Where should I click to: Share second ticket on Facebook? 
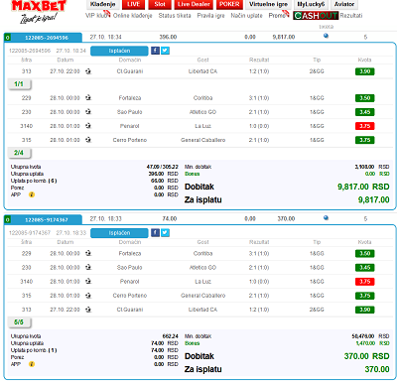tap(155, 232)
